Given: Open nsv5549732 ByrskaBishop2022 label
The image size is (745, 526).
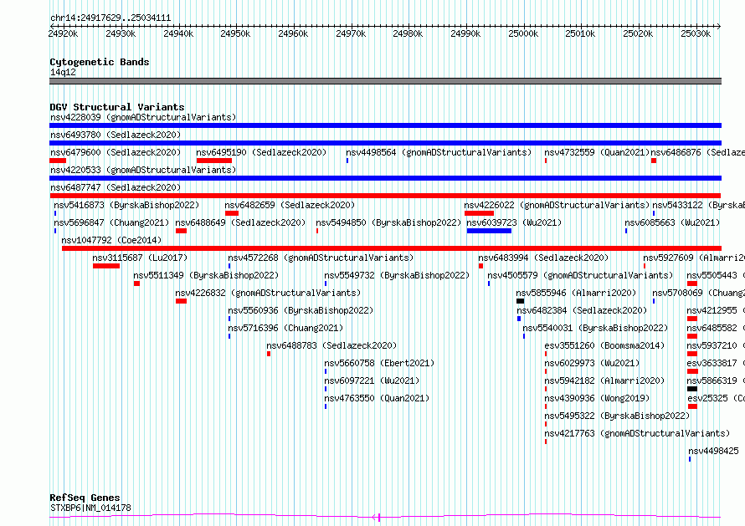Looking at the screenshot, I should 397,275.
